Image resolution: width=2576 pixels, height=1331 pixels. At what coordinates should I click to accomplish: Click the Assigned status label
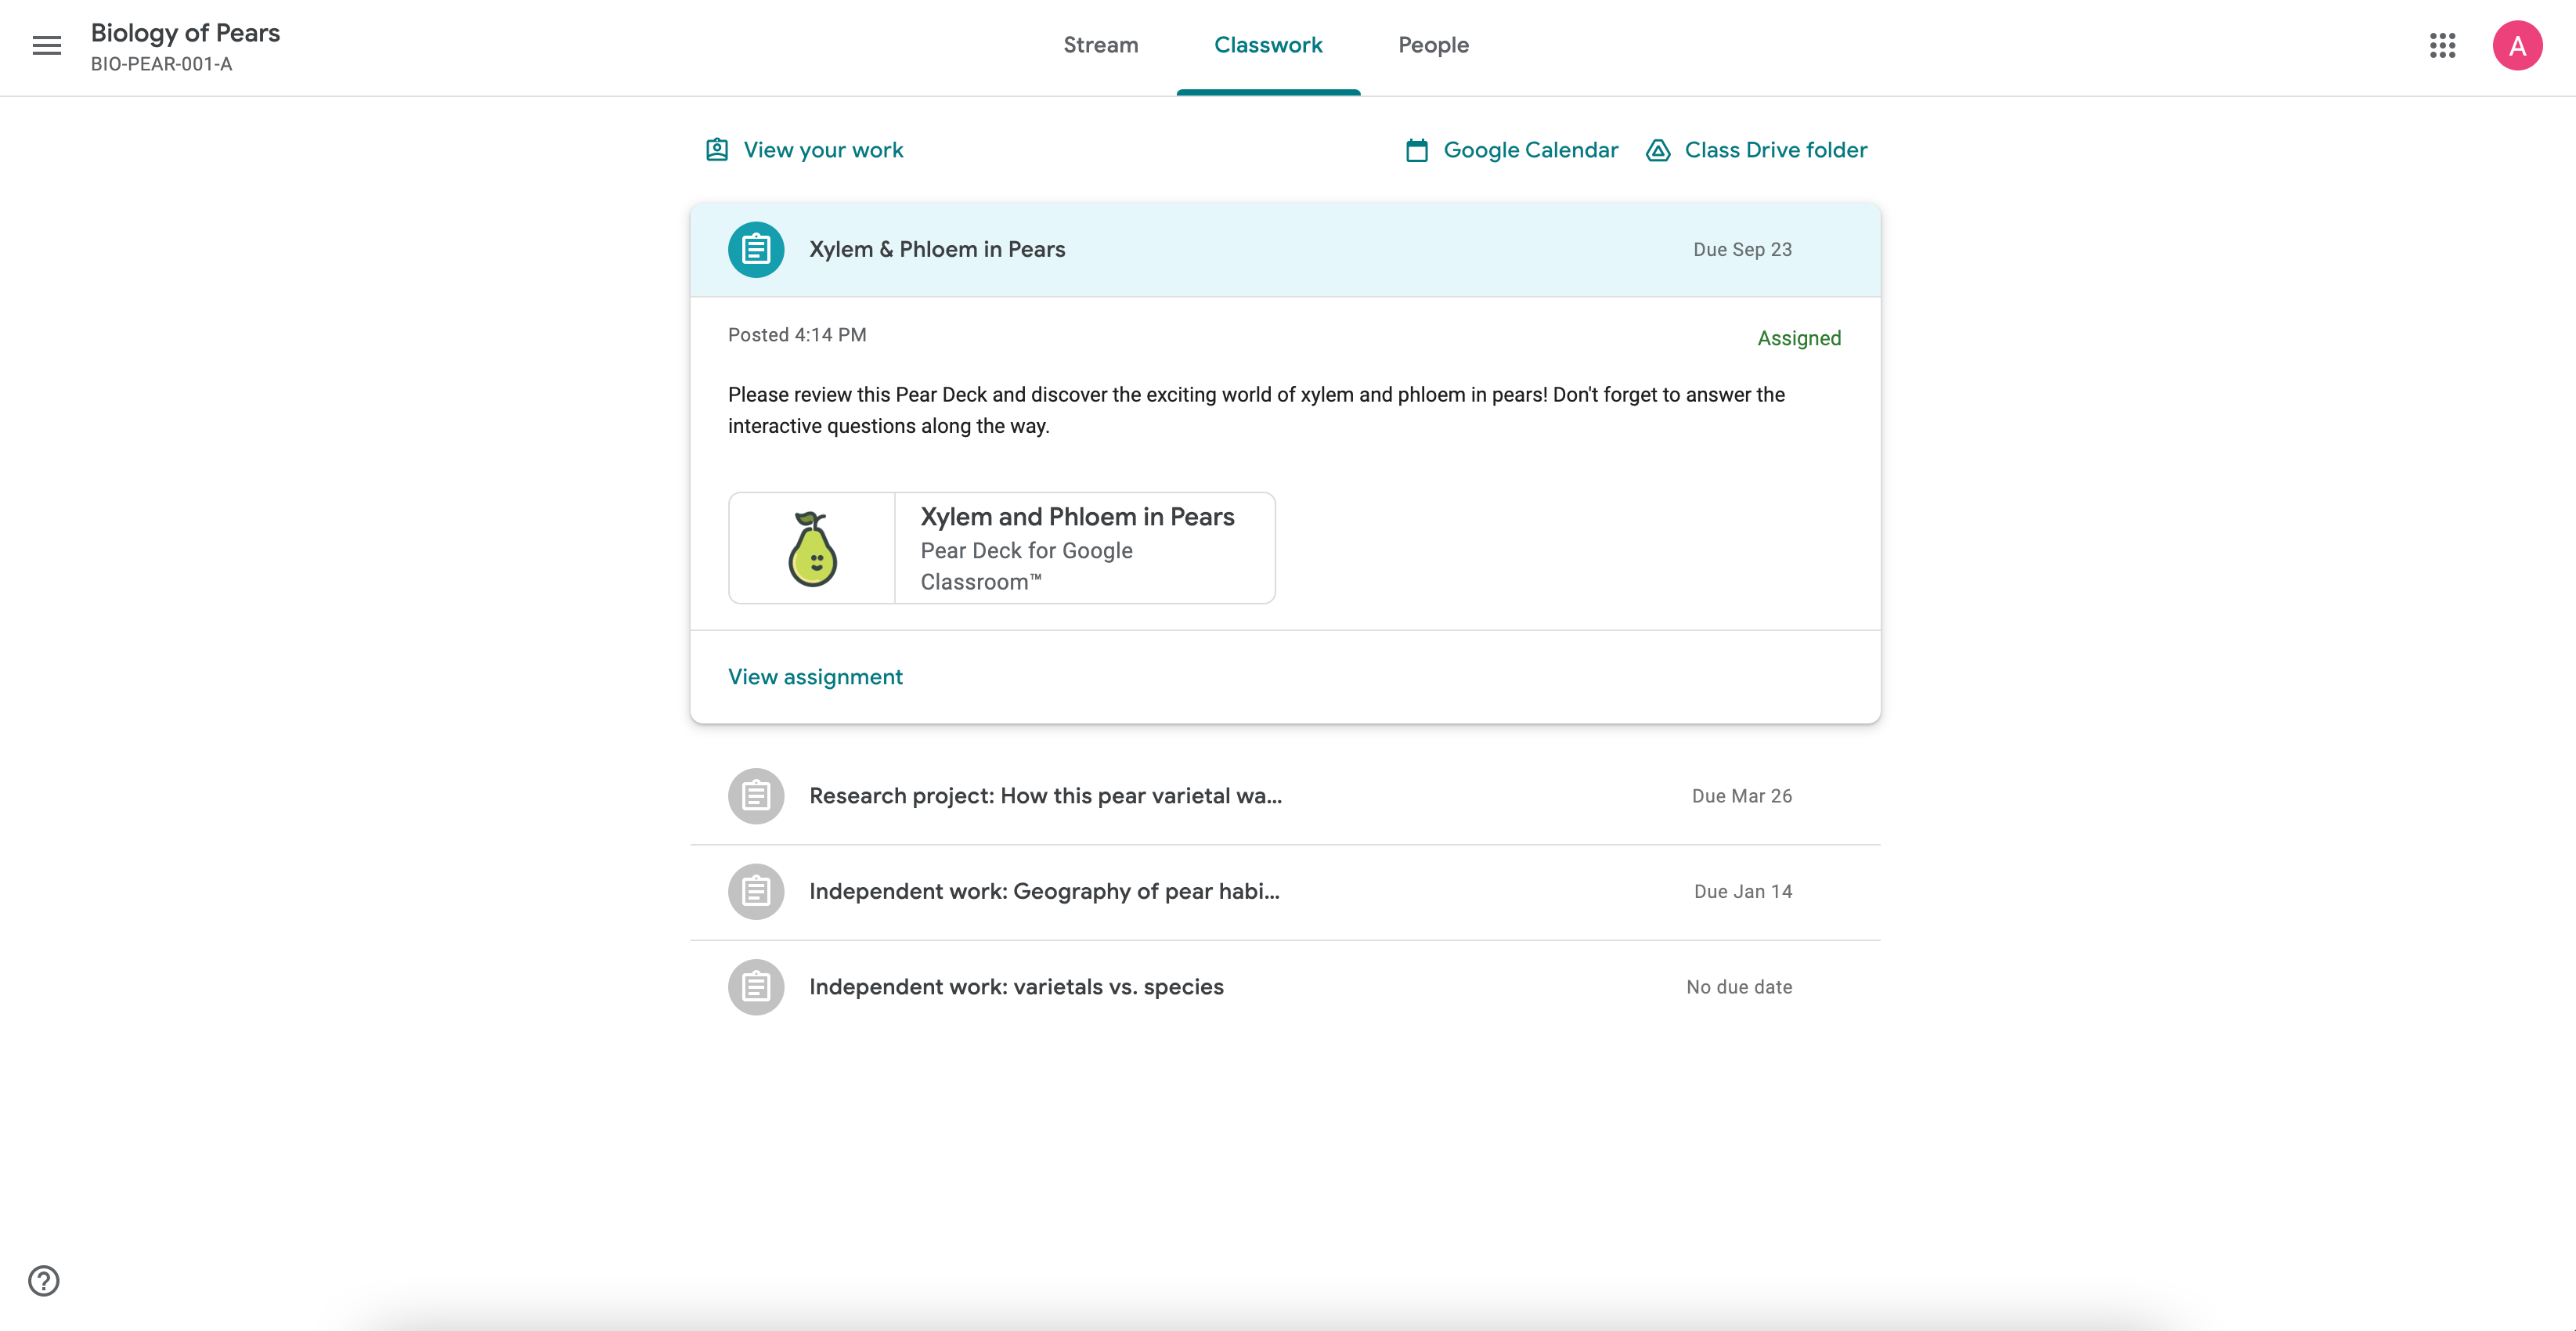1799,338
